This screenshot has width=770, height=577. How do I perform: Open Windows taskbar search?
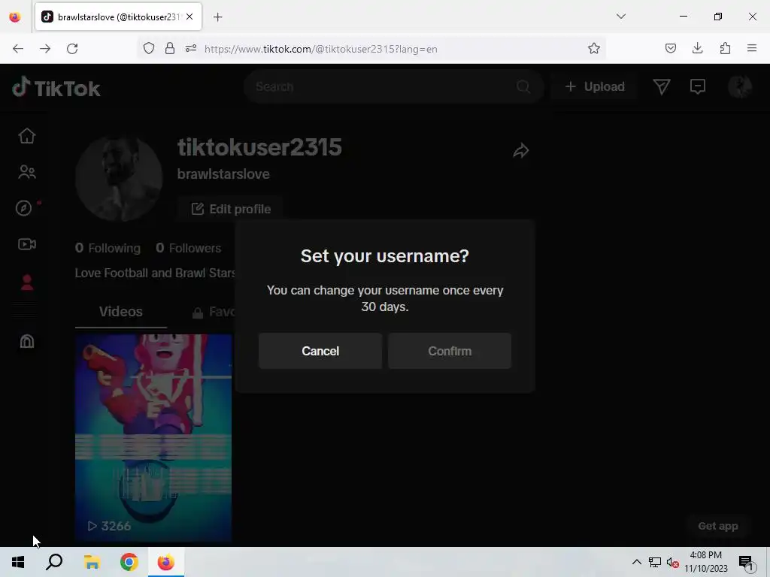point(54,562)
